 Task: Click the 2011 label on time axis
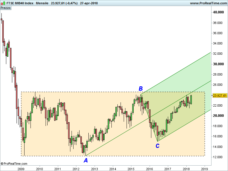tap(58, 169)
